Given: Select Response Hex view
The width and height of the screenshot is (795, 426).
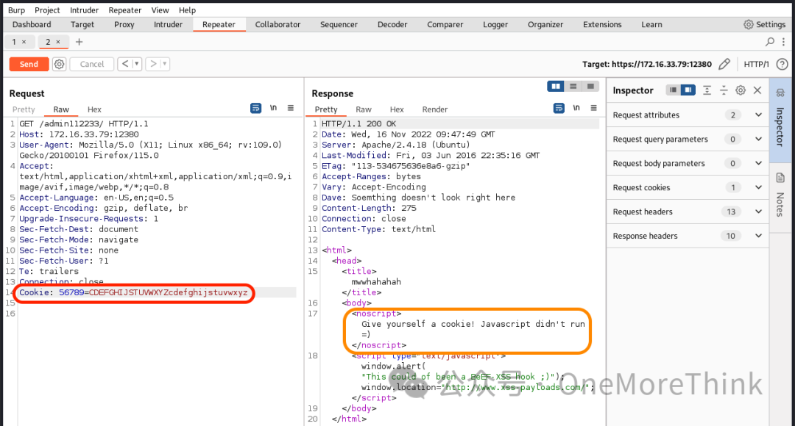Looking at the screenshot, I should pos(397,109).
